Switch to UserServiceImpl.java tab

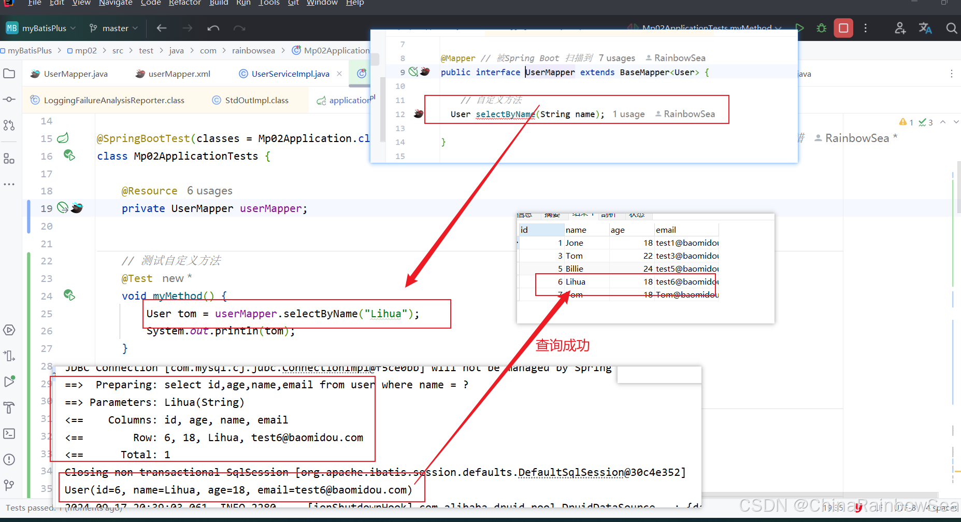[284, 74]
